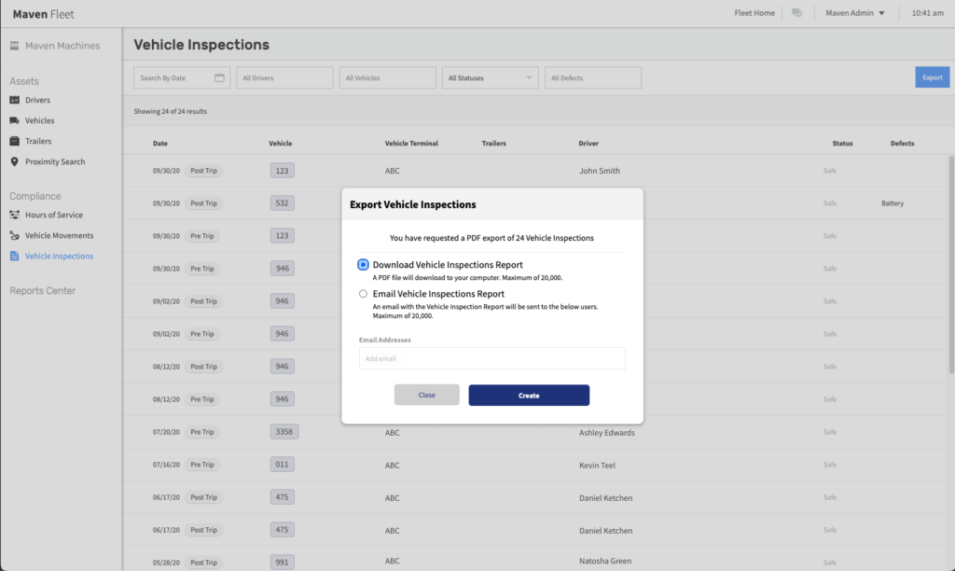This screenshot has width=955, height=571.
Task: Click the 07/16/20 date cell
Action: 166,465
